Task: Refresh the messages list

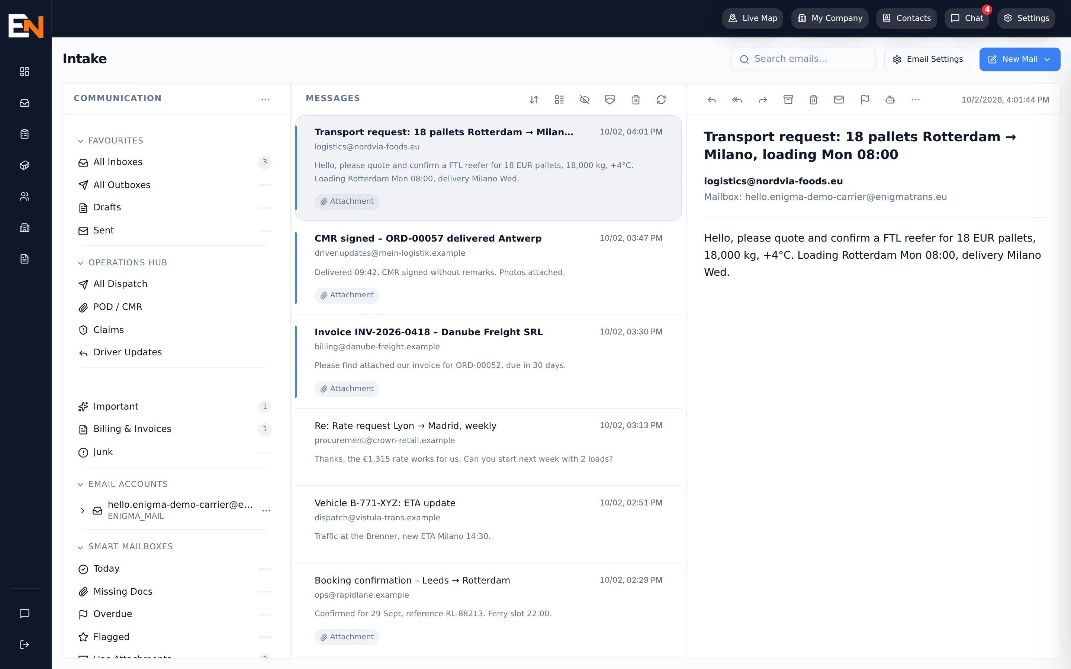Action: [x=661, y=100]
